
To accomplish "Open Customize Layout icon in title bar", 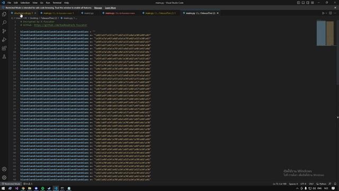I will click(x=313, y=3).
